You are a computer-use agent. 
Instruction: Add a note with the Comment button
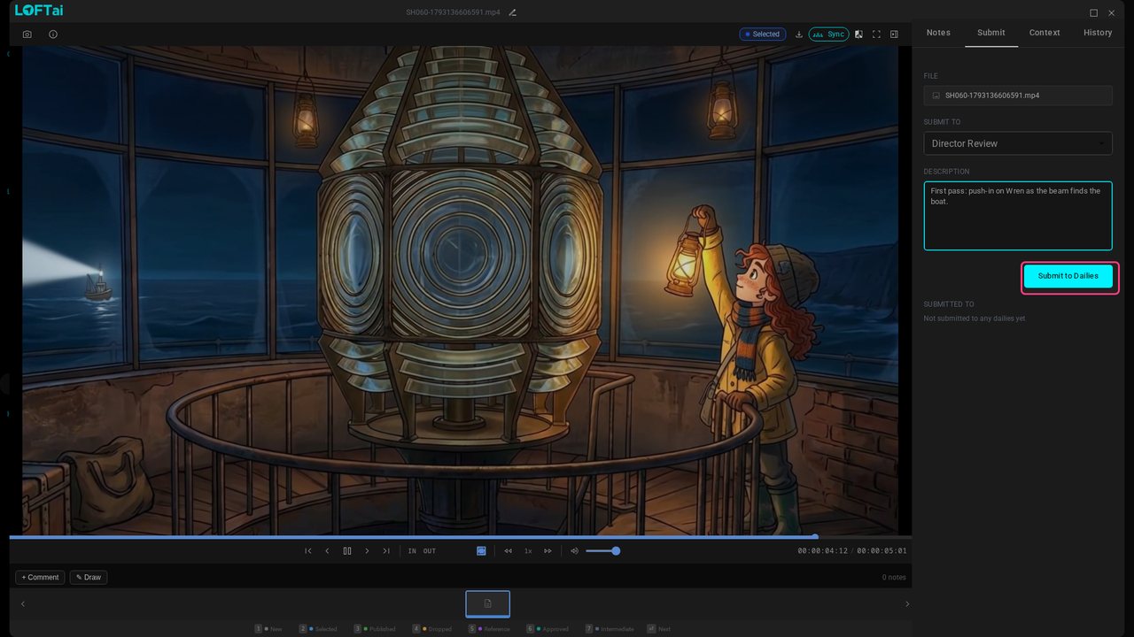[x=40, y=578]
